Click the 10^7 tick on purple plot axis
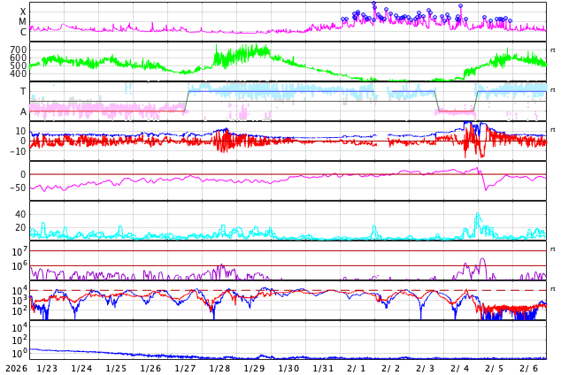Screen dimensions: 561x375 tap(19, 252)
